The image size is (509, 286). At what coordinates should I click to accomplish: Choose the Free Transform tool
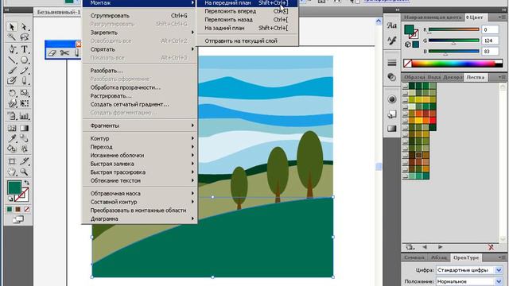coord(24,103)
